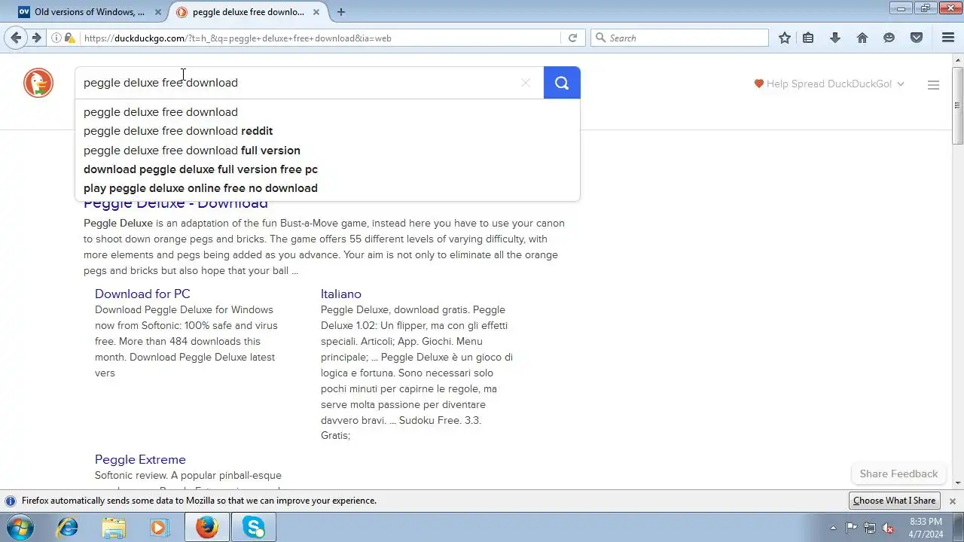
Task: Open Windows Media Player from taskbar
Action: point(159,528)
